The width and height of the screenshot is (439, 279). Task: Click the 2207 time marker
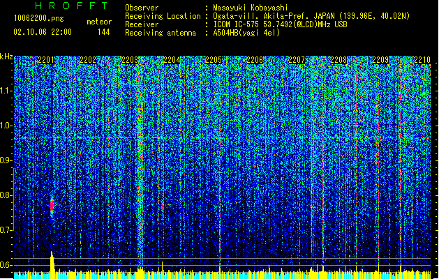coord(297,60)
